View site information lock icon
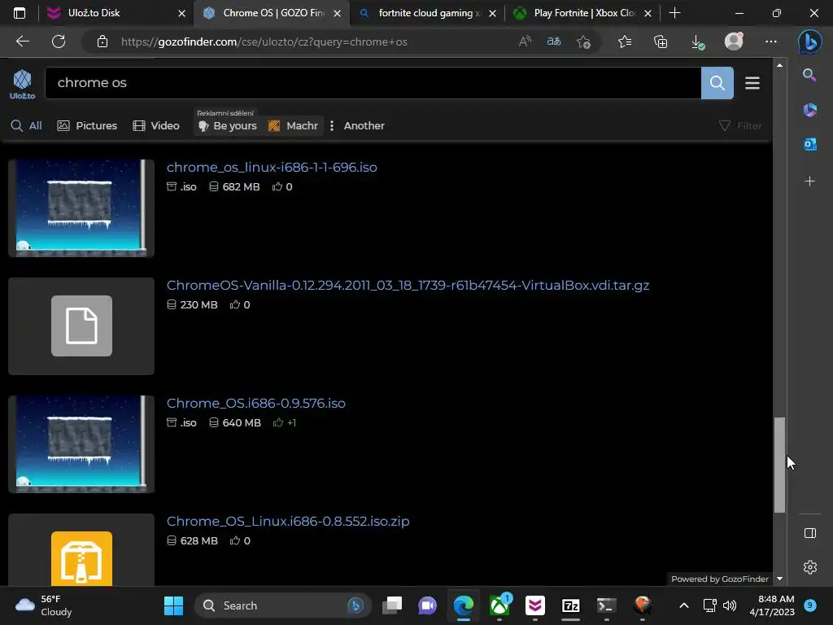 (x=102, y=42)
